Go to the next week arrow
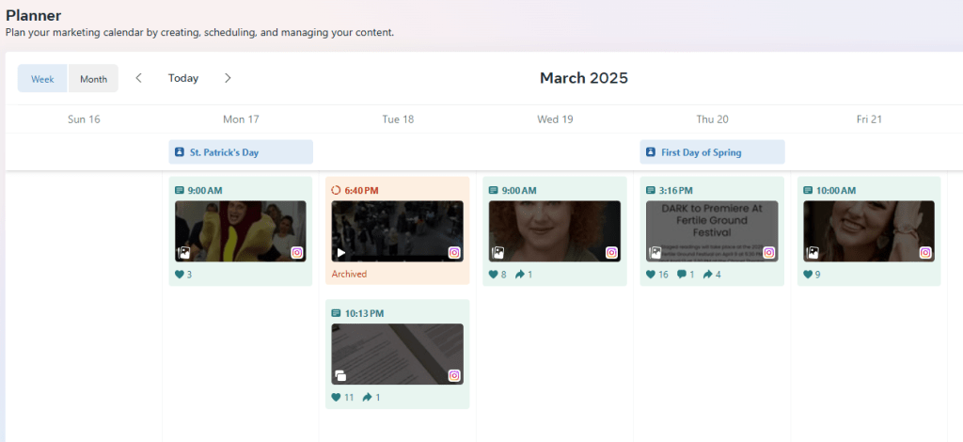 (x=228, y=78)
